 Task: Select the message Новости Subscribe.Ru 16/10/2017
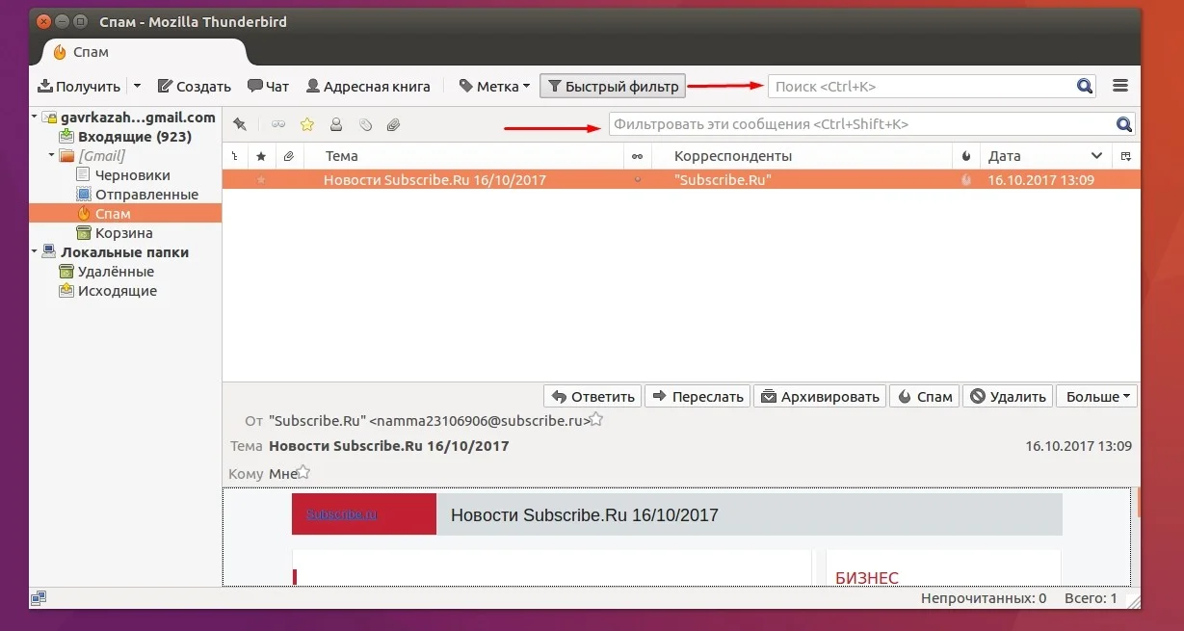(681, 180)
